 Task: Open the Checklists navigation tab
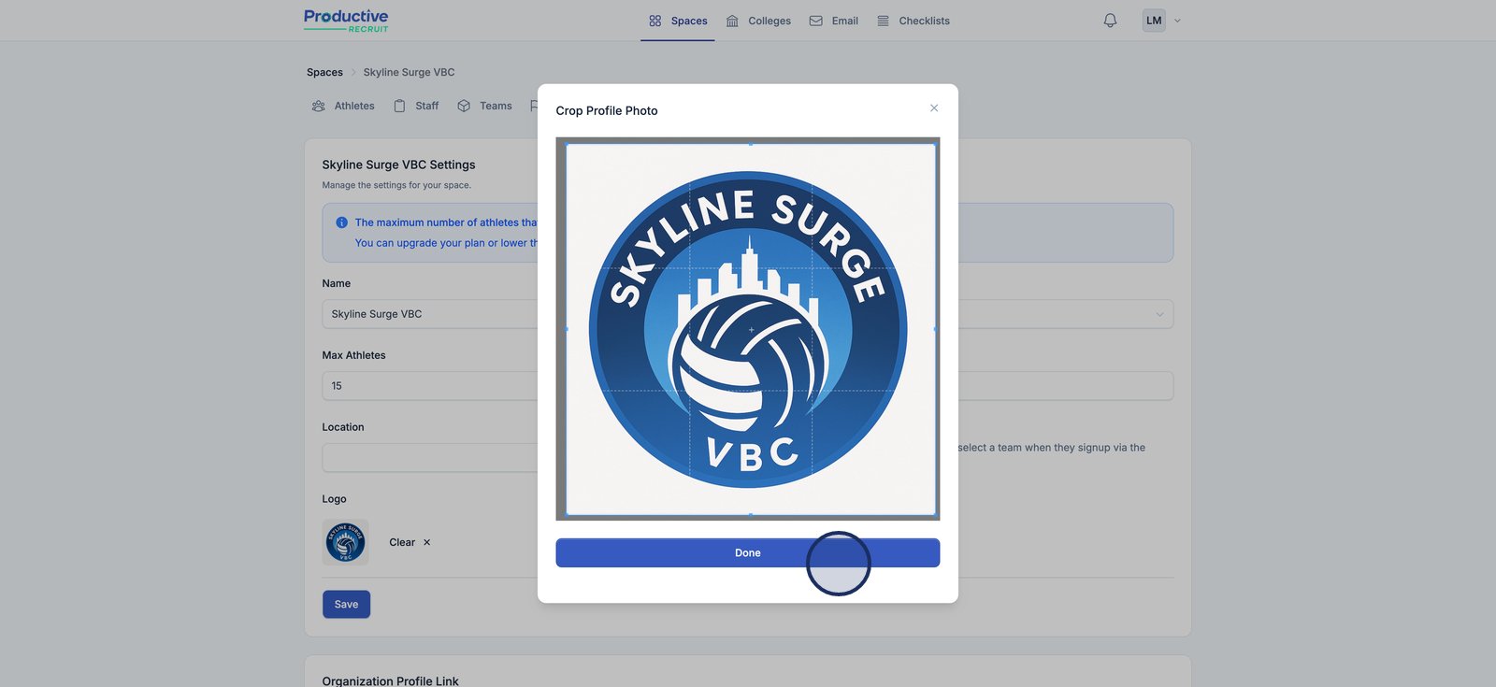pos(913,21)
